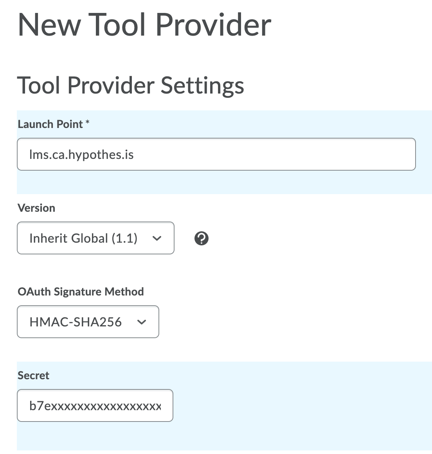Select the lms.ca.hypothes.is text
432x454 pixels.
point(81,154)
